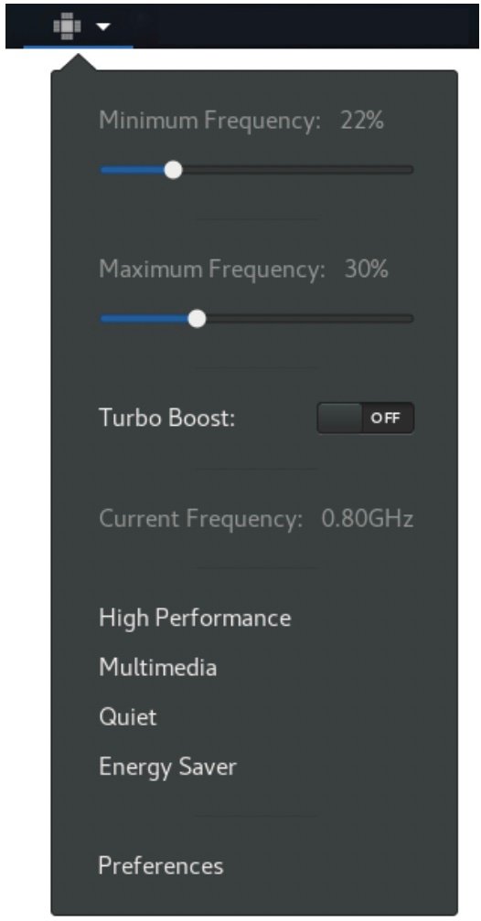
Task: Click the Current Frequency label
Action: tap(200, 519)
